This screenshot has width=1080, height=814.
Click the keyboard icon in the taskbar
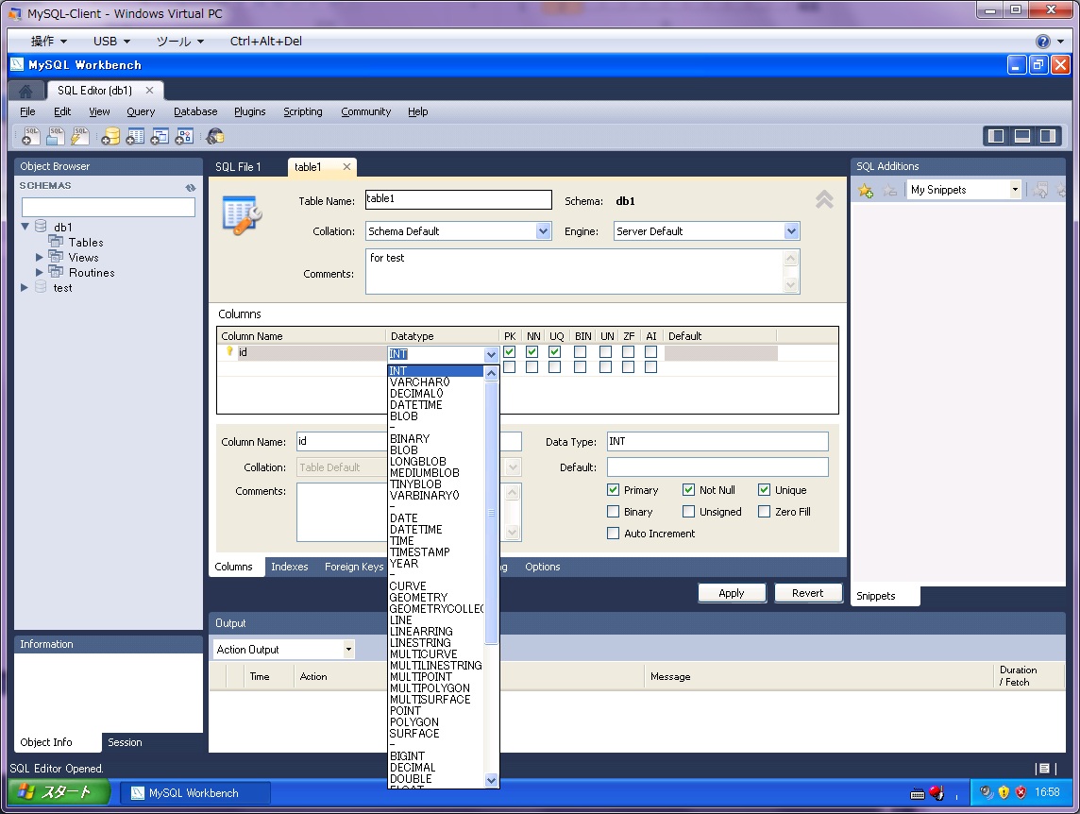(x=918, y=793)
